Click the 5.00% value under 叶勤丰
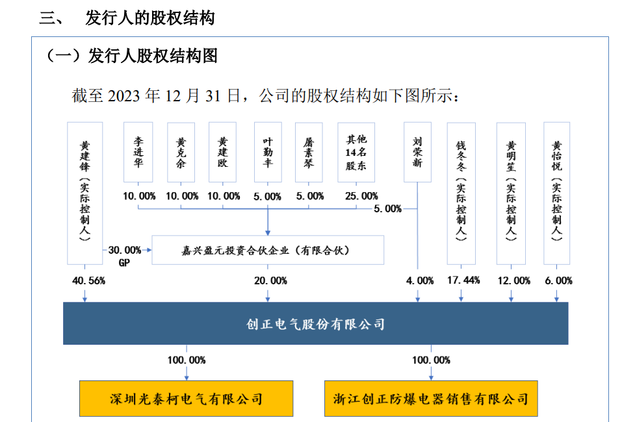 267,197
